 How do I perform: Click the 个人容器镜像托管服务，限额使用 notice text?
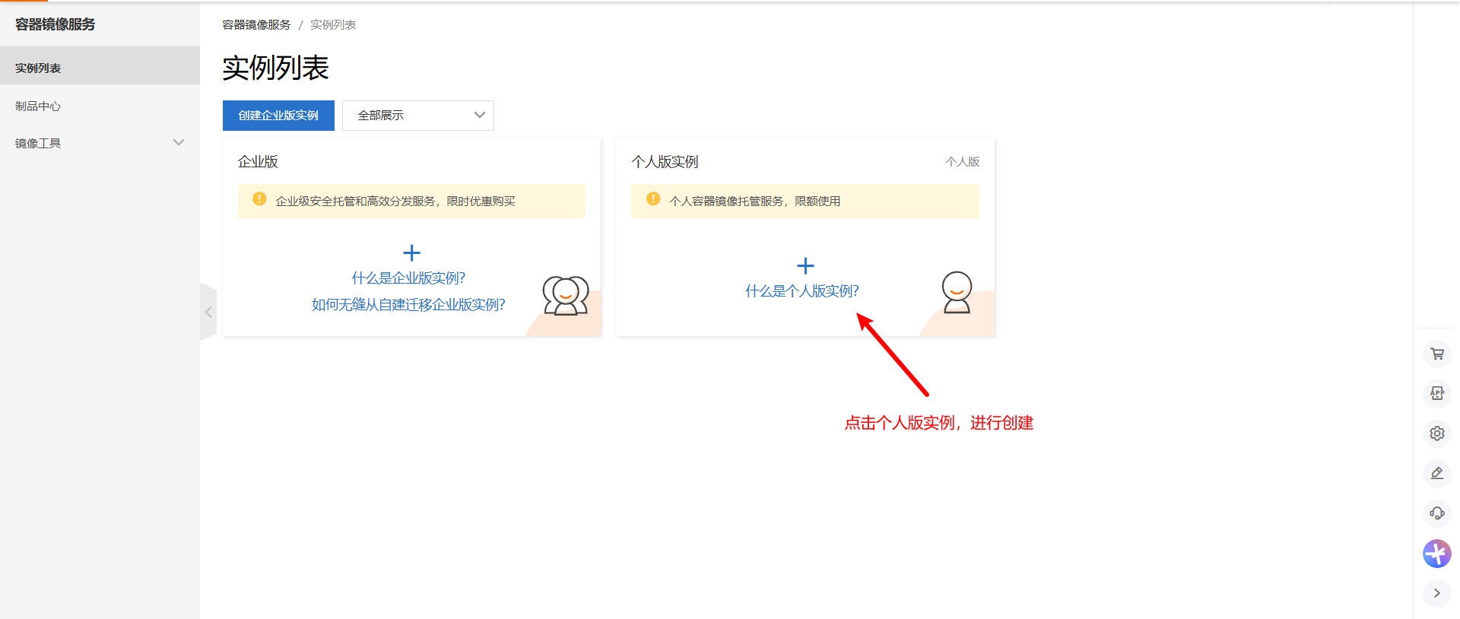tap(755, 201)
